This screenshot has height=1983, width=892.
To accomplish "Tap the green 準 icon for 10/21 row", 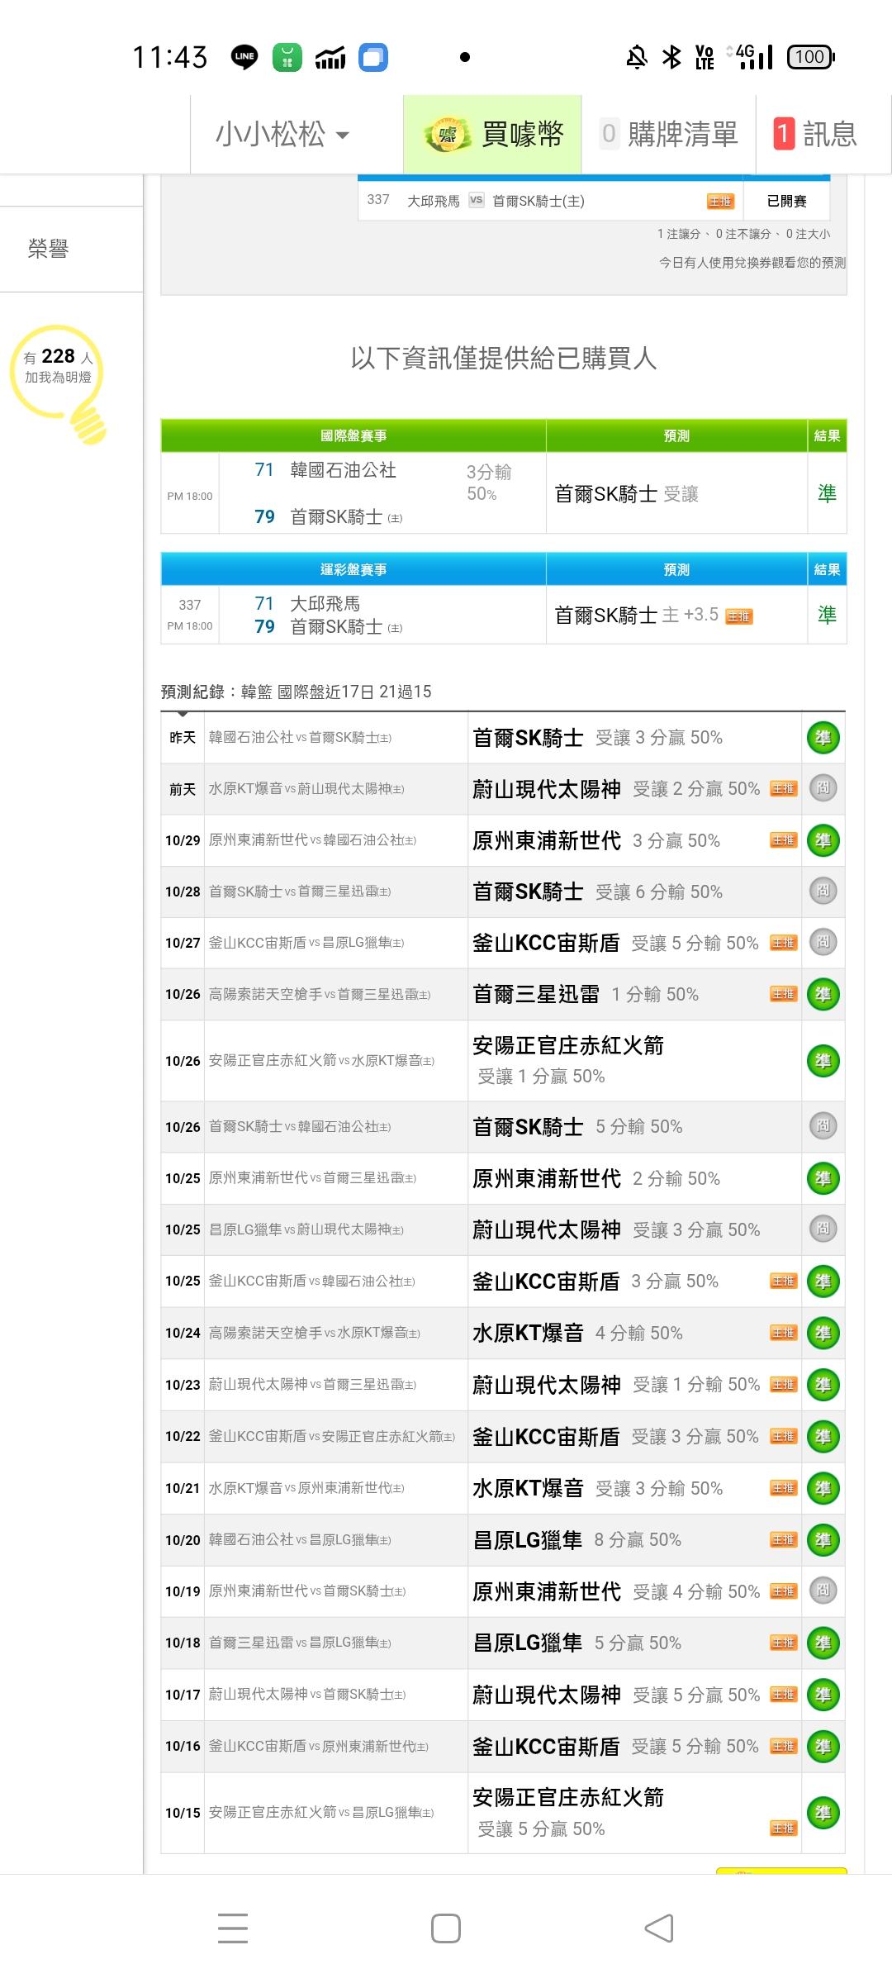I will [823, 1489].
